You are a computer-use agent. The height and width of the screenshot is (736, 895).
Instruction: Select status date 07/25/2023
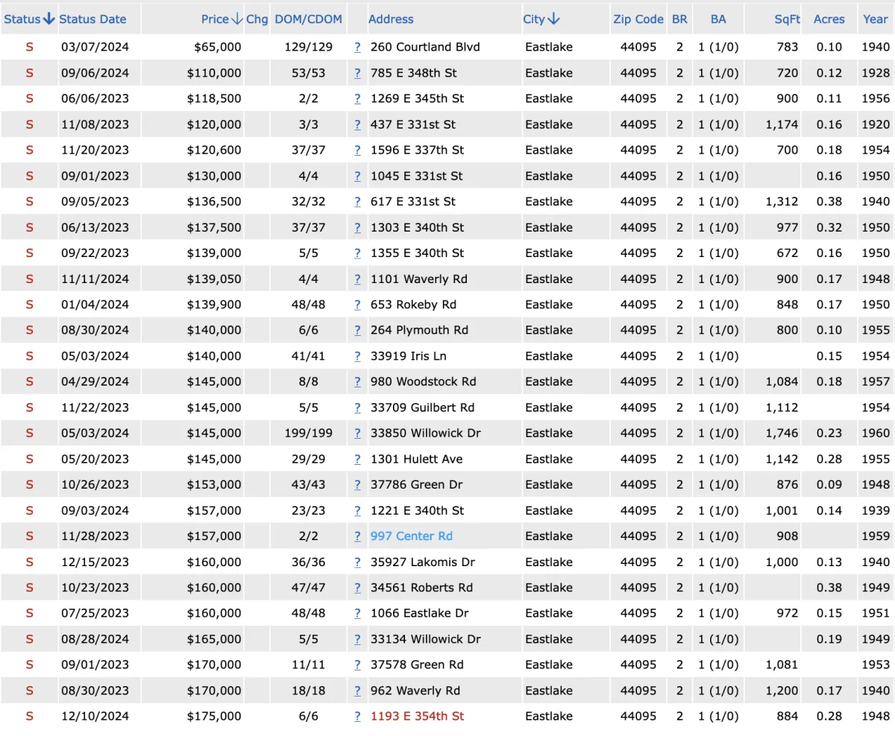(95, 613)
